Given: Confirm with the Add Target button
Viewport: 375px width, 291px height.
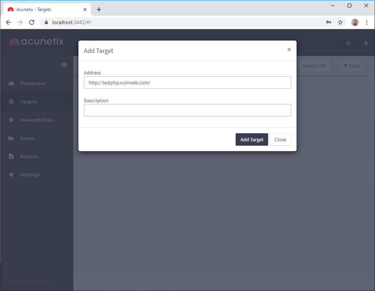Looking at the screenshot, I should [252, 140].
